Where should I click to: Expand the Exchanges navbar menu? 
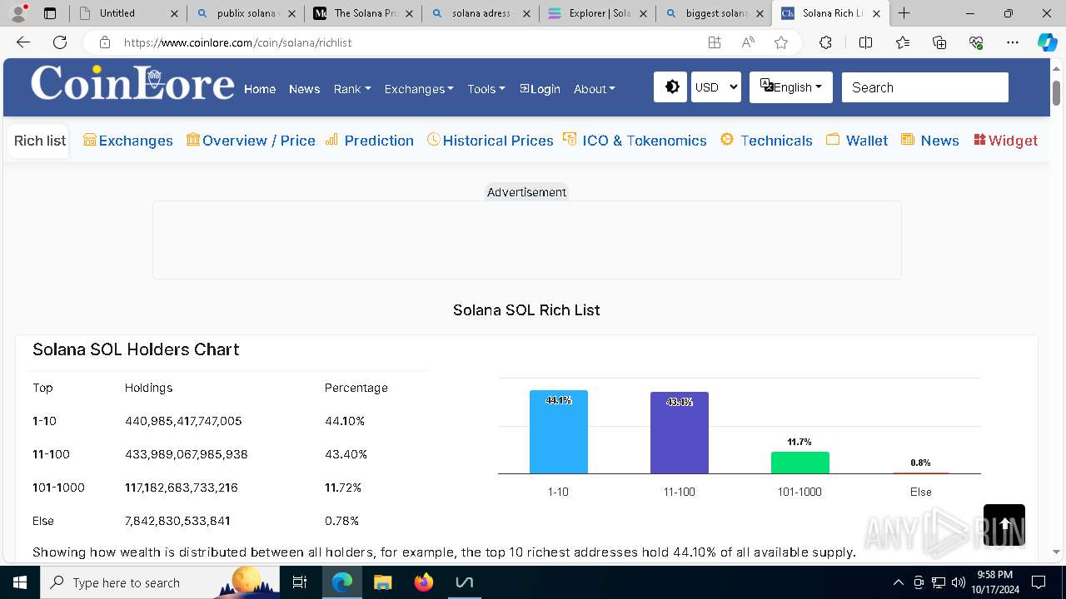419,89
